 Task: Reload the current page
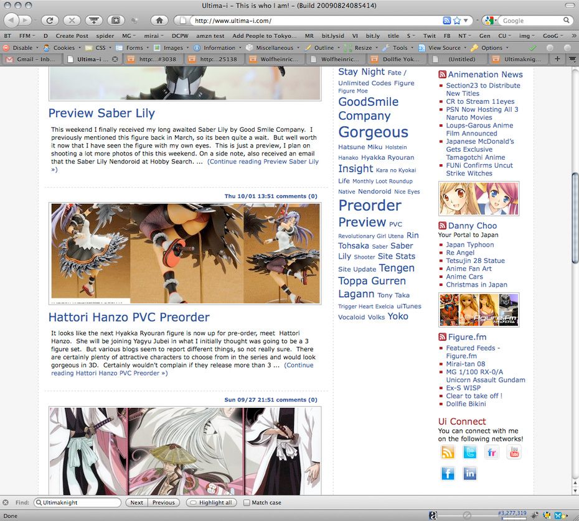(50, 21)
